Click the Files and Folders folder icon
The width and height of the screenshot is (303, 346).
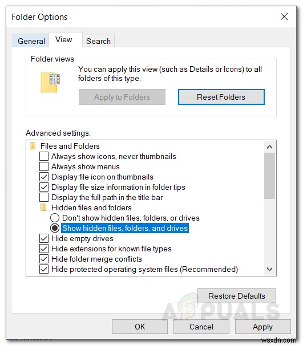[x=33, y=146]
